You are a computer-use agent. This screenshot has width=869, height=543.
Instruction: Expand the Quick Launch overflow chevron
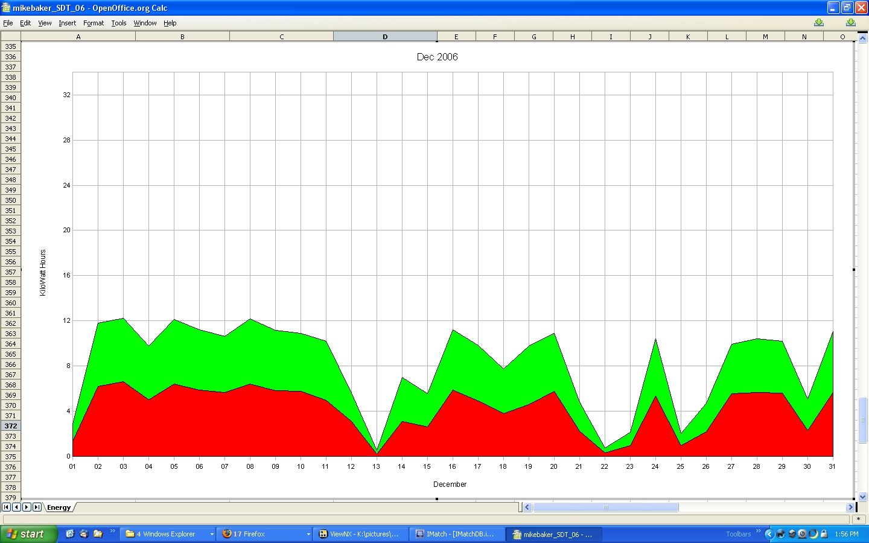tap(113, 531)
